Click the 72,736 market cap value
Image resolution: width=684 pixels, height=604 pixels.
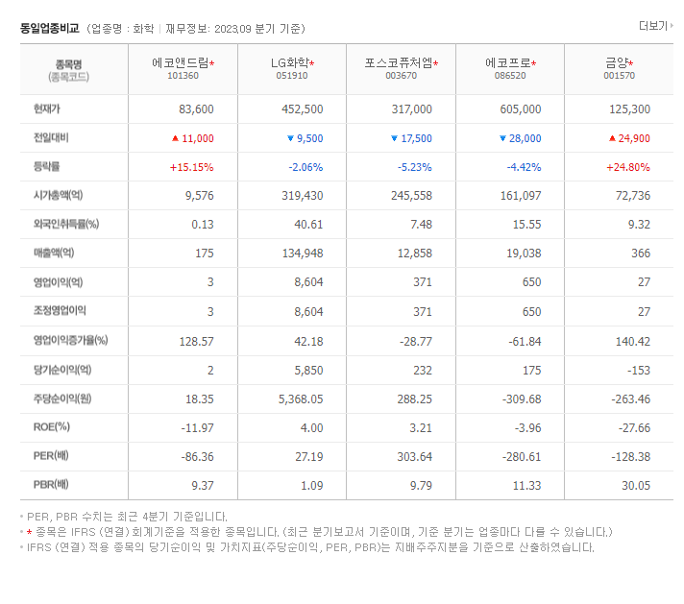click(x=633, y=195)
